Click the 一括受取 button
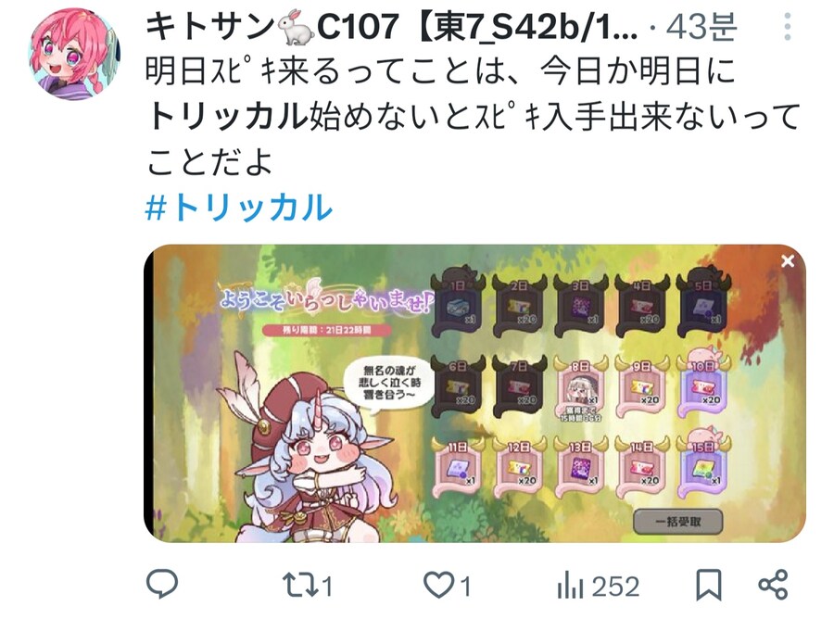834x619 pixels. tap(678, 522)
